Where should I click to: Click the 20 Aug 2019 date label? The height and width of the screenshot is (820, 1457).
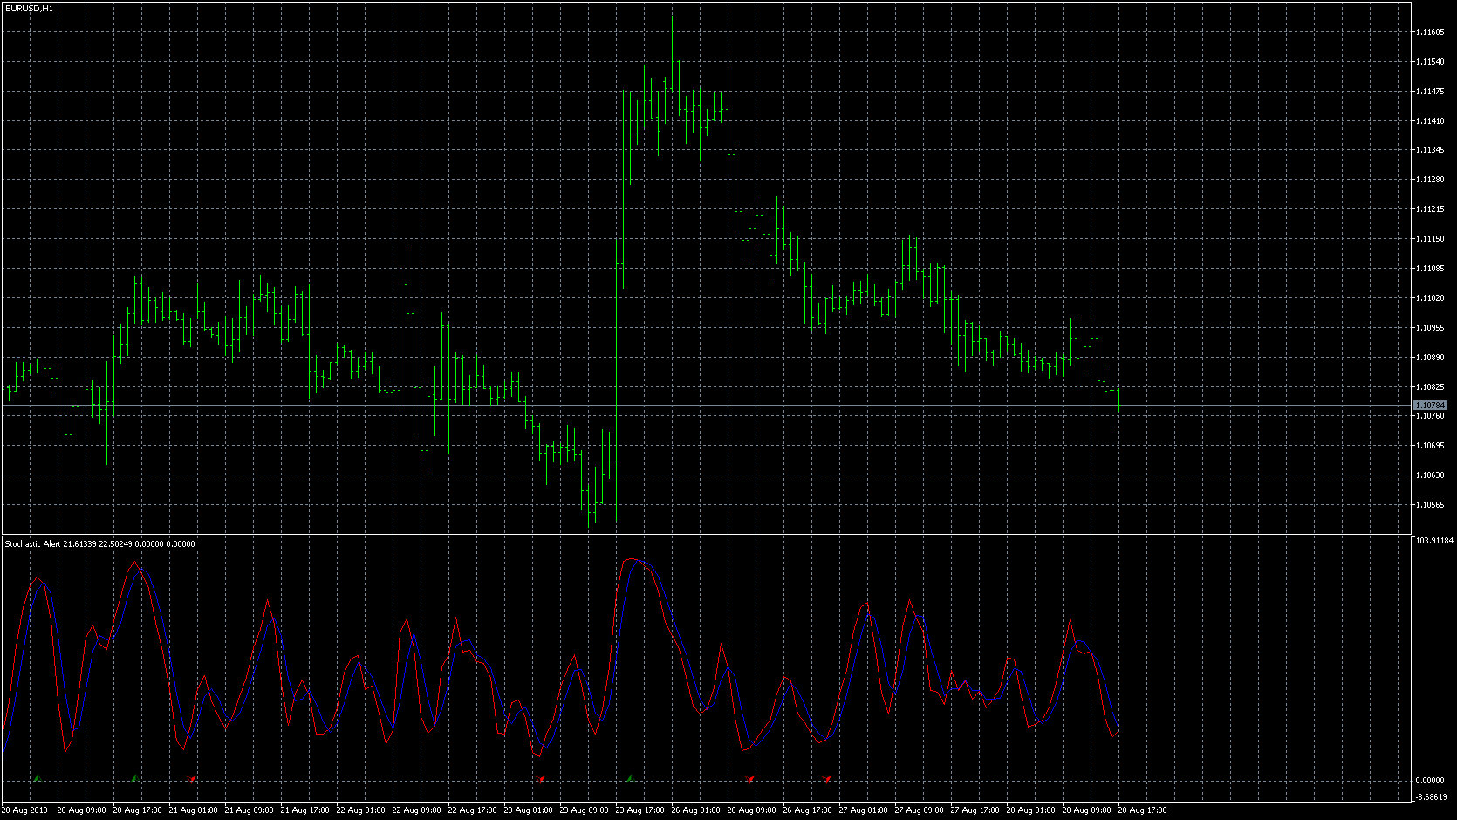click(24, 810)
